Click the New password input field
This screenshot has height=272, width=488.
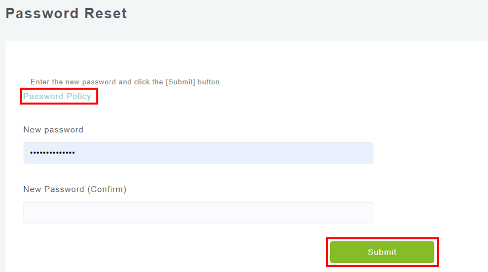coord(198,153)
